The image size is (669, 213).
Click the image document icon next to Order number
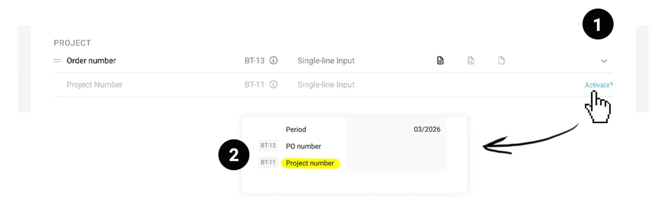click(x=471, y=60)
